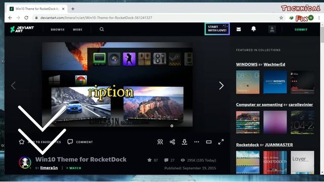The height and width of the screenshot is (182, 324).
Task: Download the deviation file
Action: [x=184, y=142]
